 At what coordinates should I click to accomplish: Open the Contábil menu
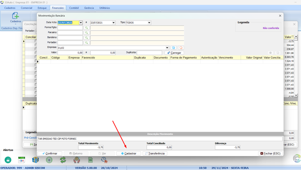(74, 8)
